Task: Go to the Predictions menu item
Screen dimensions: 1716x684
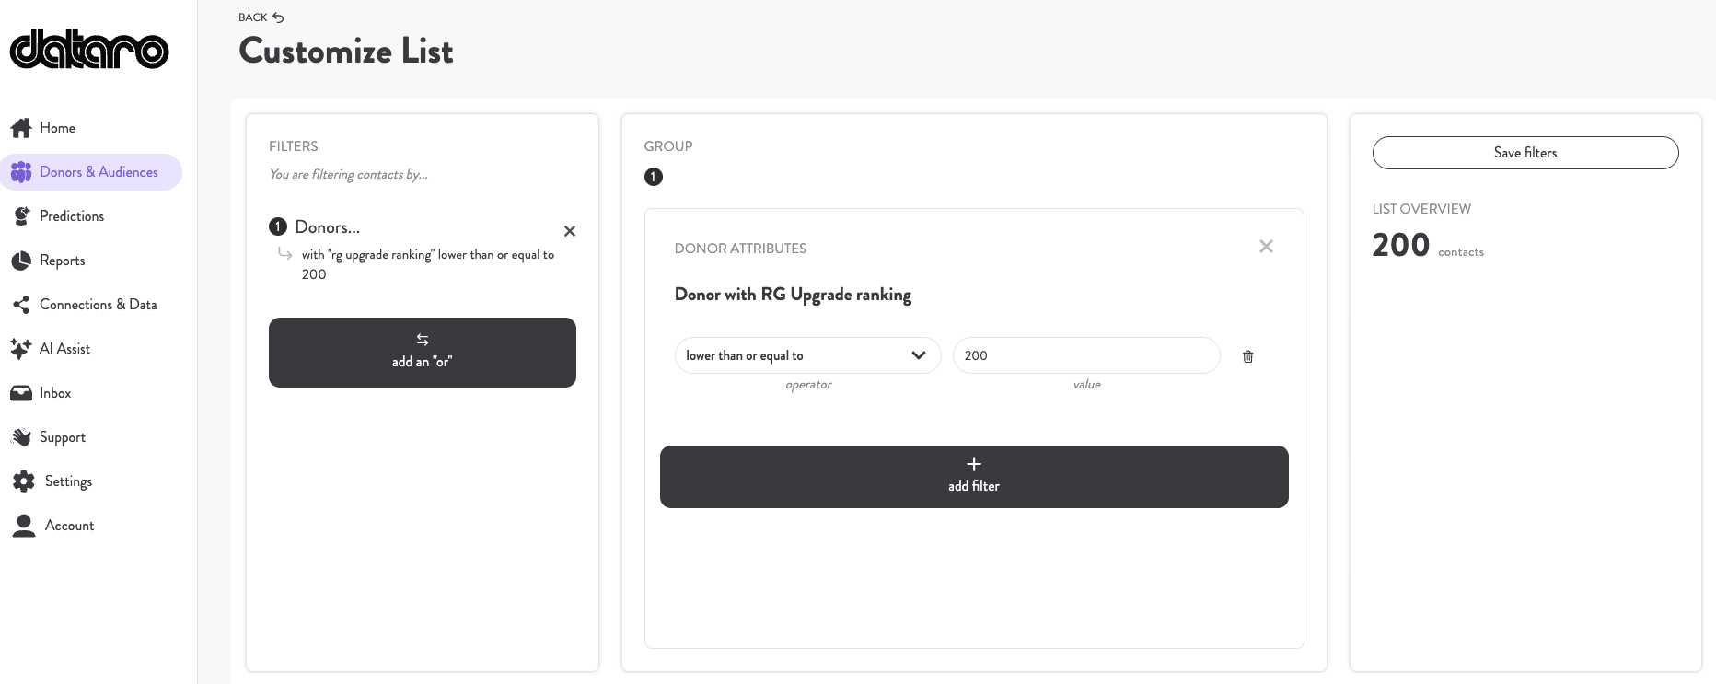Action: coord(72,216)
